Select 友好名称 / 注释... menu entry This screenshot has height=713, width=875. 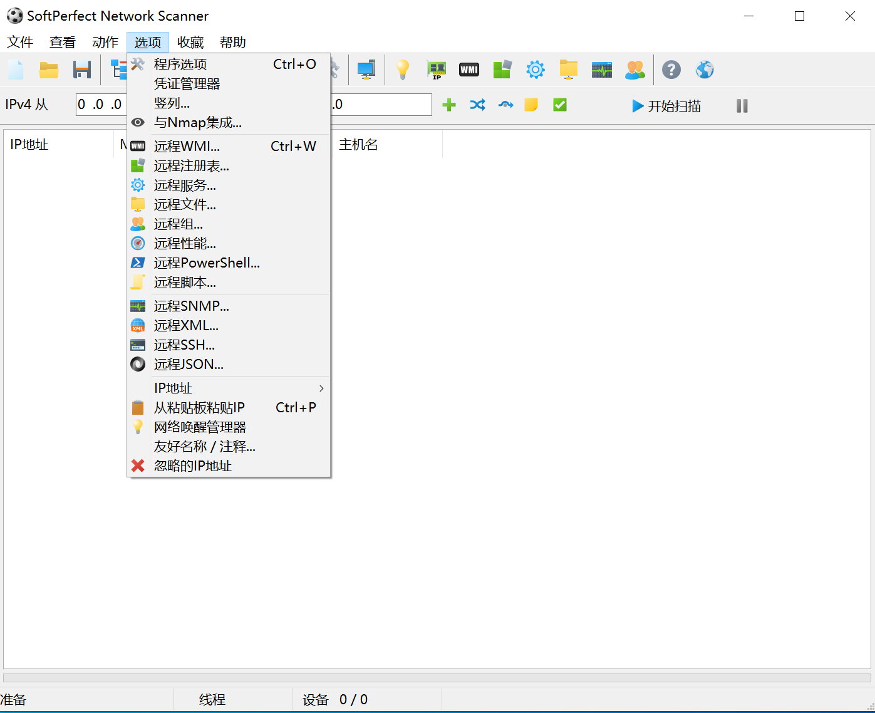[229, 446]
